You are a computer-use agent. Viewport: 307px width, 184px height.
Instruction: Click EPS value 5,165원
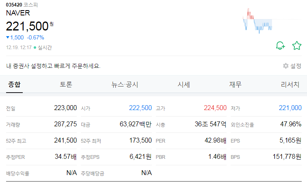290,141
